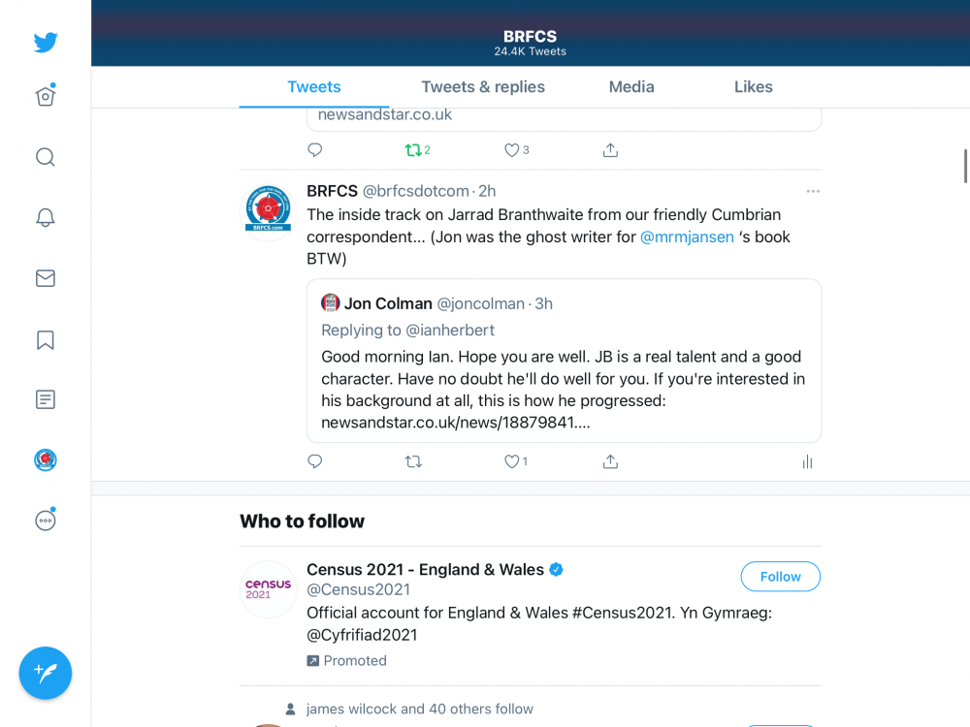Undo the green retweet on newsandstar tweet
The image size is (970, 727).
point(414,150)
